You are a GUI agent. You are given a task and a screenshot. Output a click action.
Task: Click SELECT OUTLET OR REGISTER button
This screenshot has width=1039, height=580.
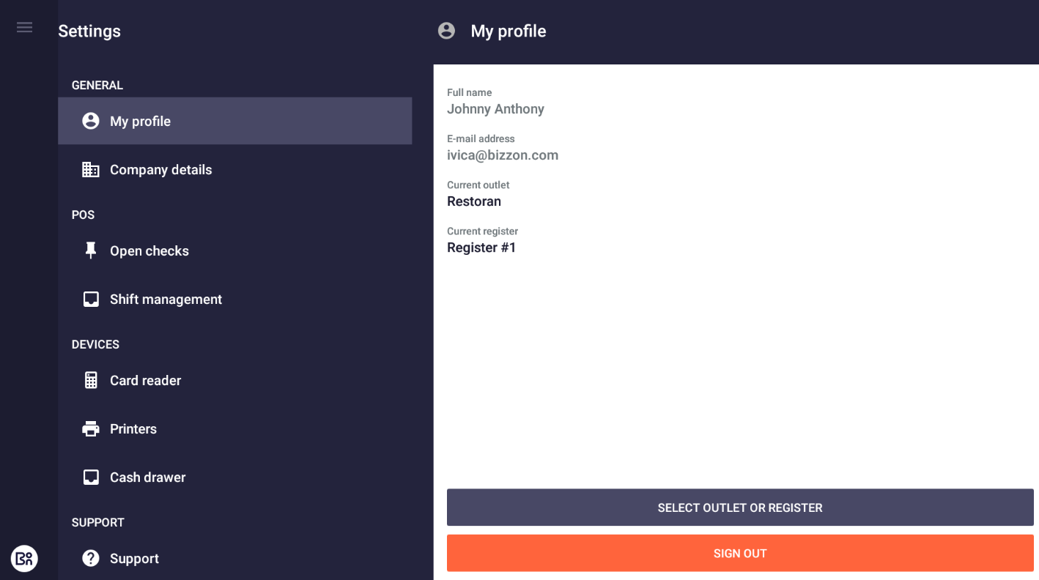pos(740,508)
